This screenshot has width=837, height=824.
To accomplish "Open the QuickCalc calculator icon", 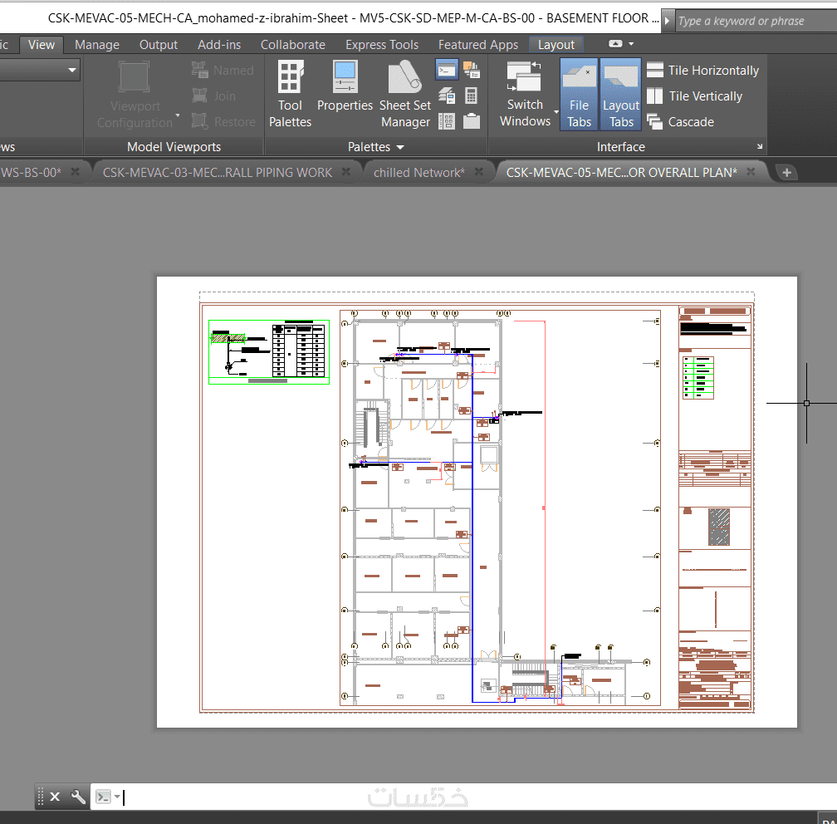I will pyautogui.click(x=471, y=96).
